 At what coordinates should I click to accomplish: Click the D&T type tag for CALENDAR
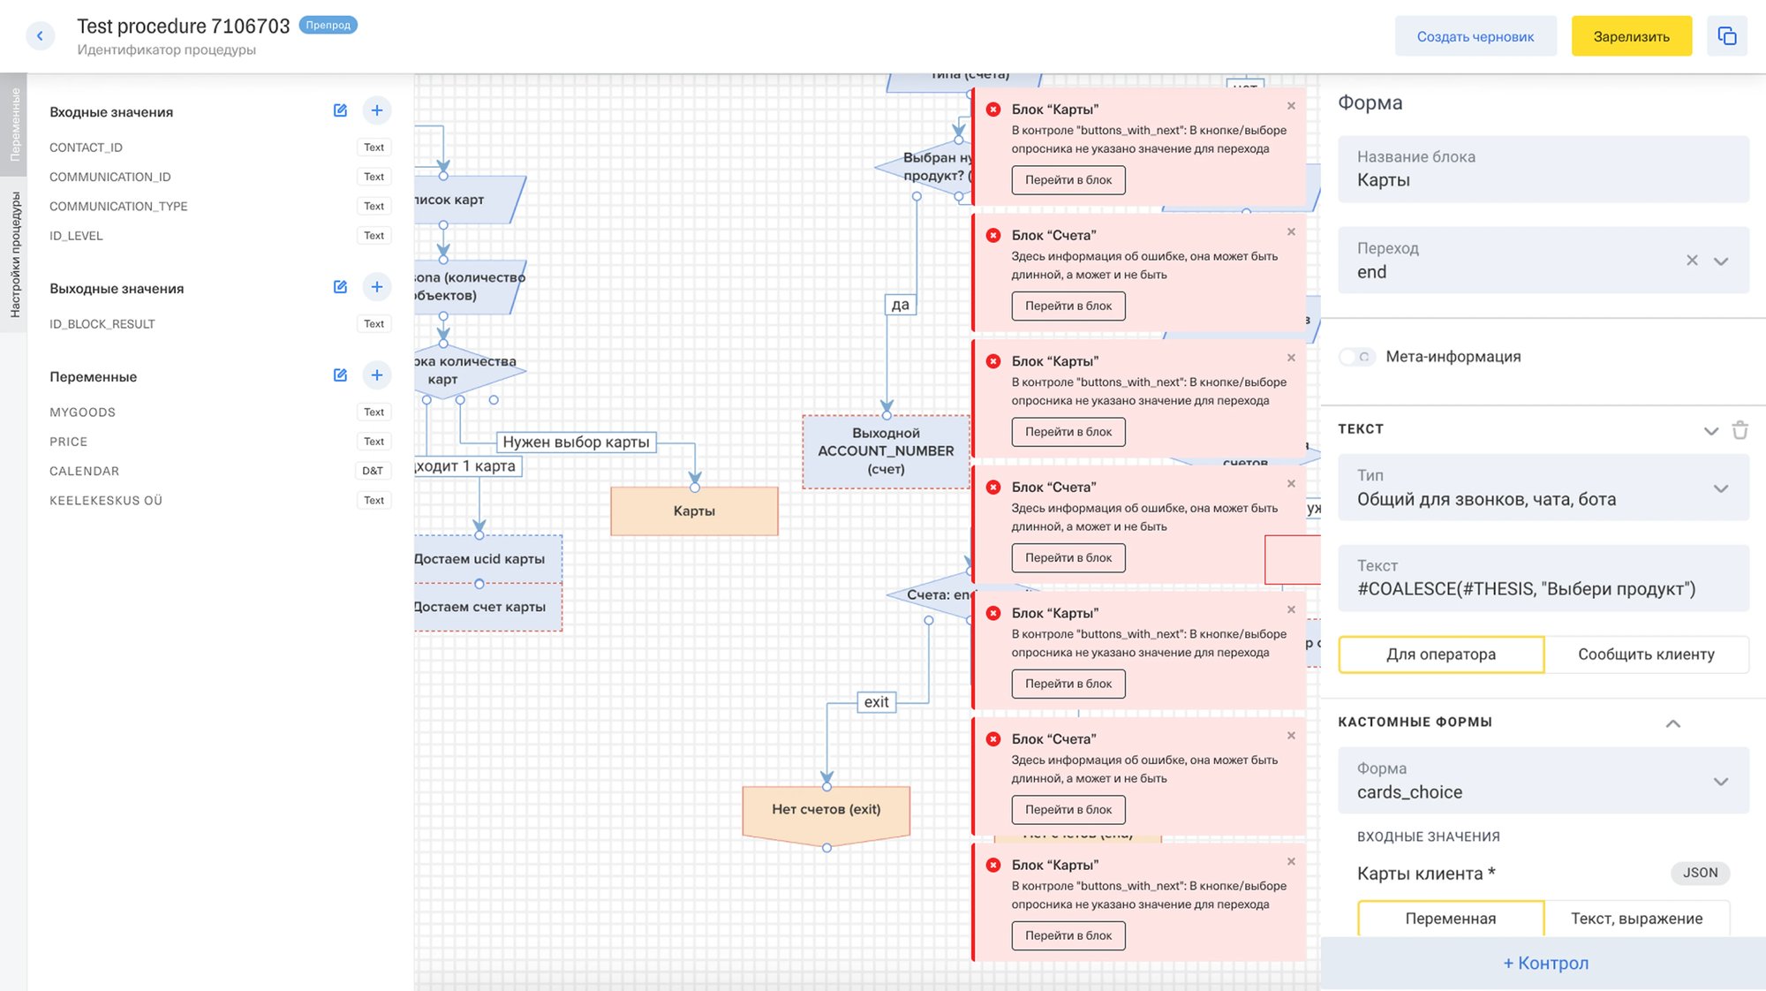[373, 471]
